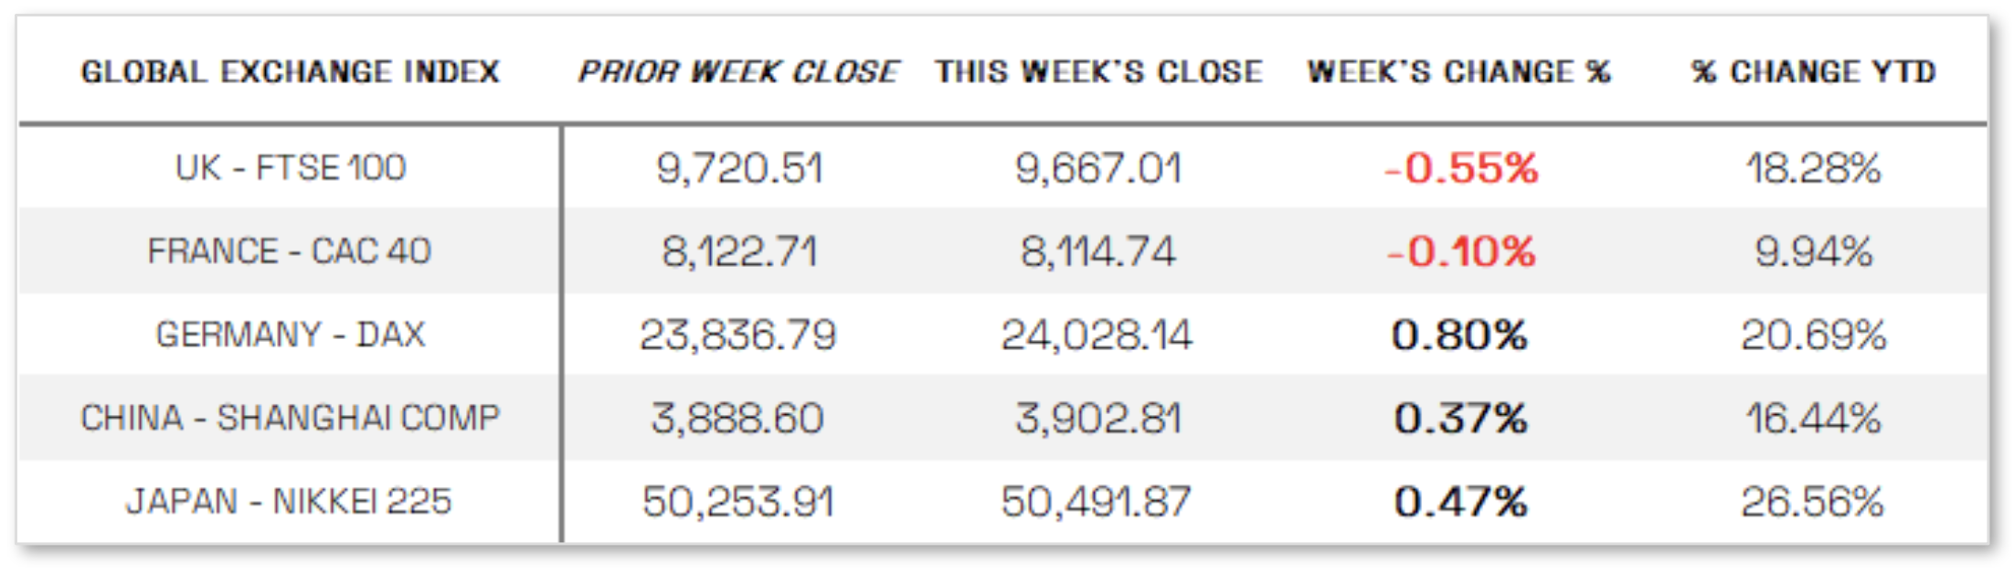The width and height of the screenshot is (2014, 574).
Task: Select the 24,028.14 DAX closing value
Action: click(1097, 335)
